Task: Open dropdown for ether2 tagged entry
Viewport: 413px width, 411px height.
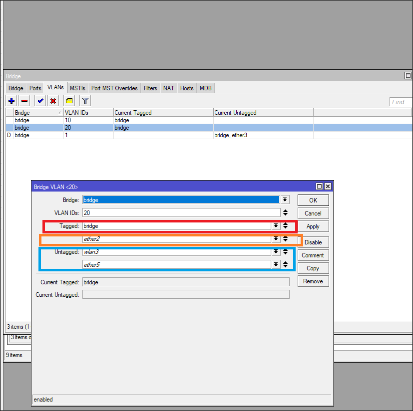Action: coord(276,239)
